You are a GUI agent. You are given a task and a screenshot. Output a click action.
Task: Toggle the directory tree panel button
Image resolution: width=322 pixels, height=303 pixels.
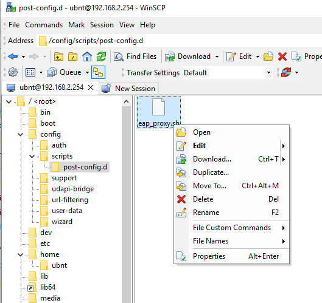click(99, 72)
